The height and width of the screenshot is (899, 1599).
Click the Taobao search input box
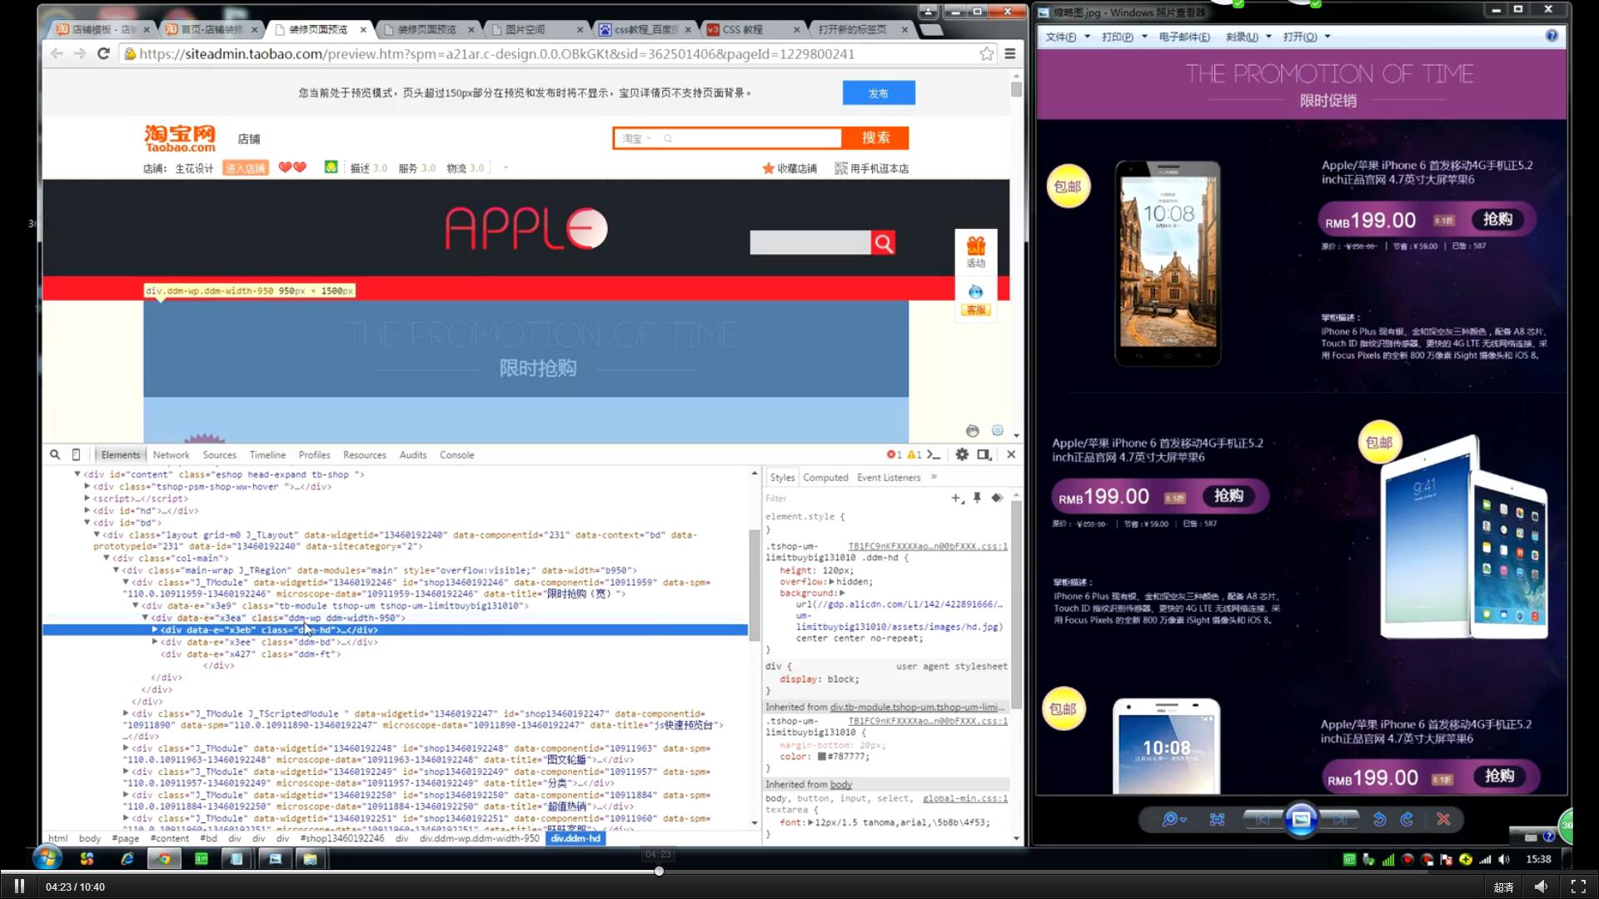(x=728, y=138)
